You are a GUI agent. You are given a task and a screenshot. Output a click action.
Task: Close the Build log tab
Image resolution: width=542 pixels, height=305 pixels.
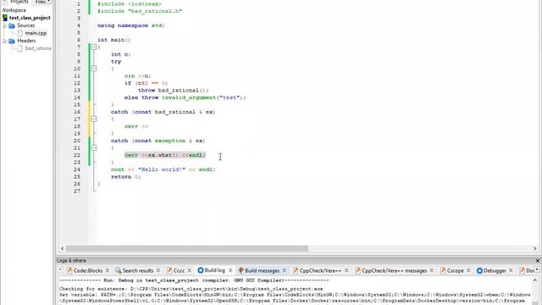pos(230,270)
